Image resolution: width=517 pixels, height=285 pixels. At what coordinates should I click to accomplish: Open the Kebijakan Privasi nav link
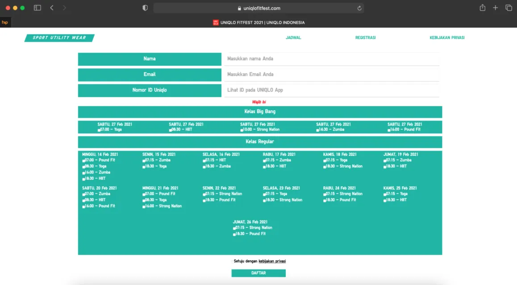point(447,38)
